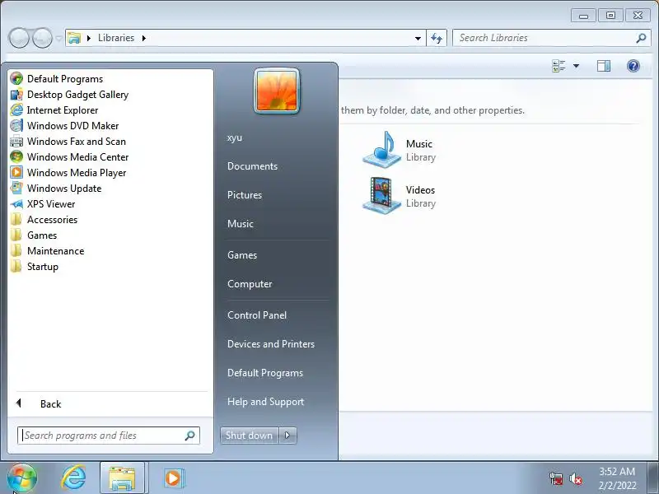
Task: Open the recent pages dropdown
Action: click(x=58, y=38)
